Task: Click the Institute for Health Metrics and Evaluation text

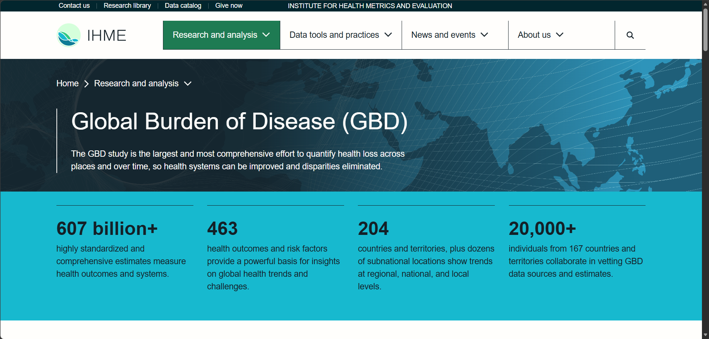Action: pos(370,6)
